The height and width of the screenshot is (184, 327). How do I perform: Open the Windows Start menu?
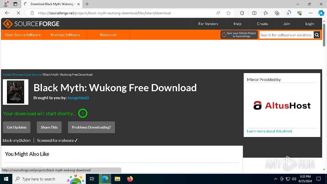(6, 179)
